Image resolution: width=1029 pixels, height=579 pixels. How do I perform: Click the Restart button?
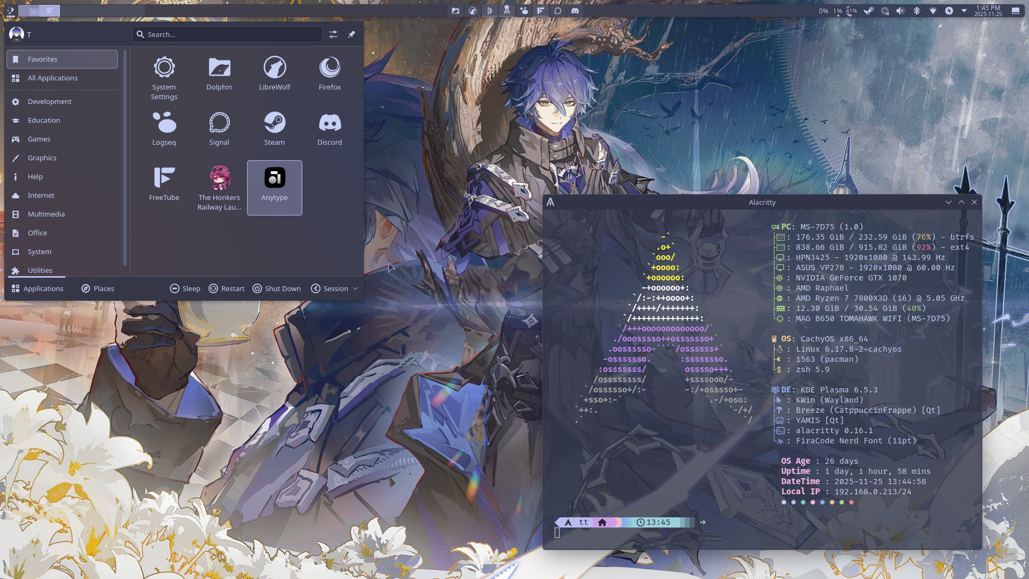227,288
